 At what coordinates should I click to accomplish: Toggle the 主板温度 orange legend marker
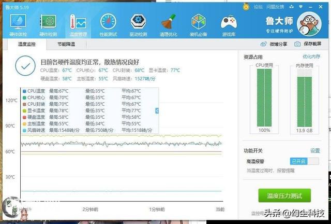(24, 124)
